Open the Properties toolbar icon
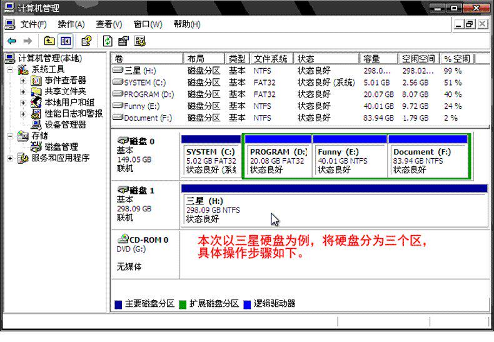Screen dimensions: 494x342 pyautogui.click(x=123, y=41)
